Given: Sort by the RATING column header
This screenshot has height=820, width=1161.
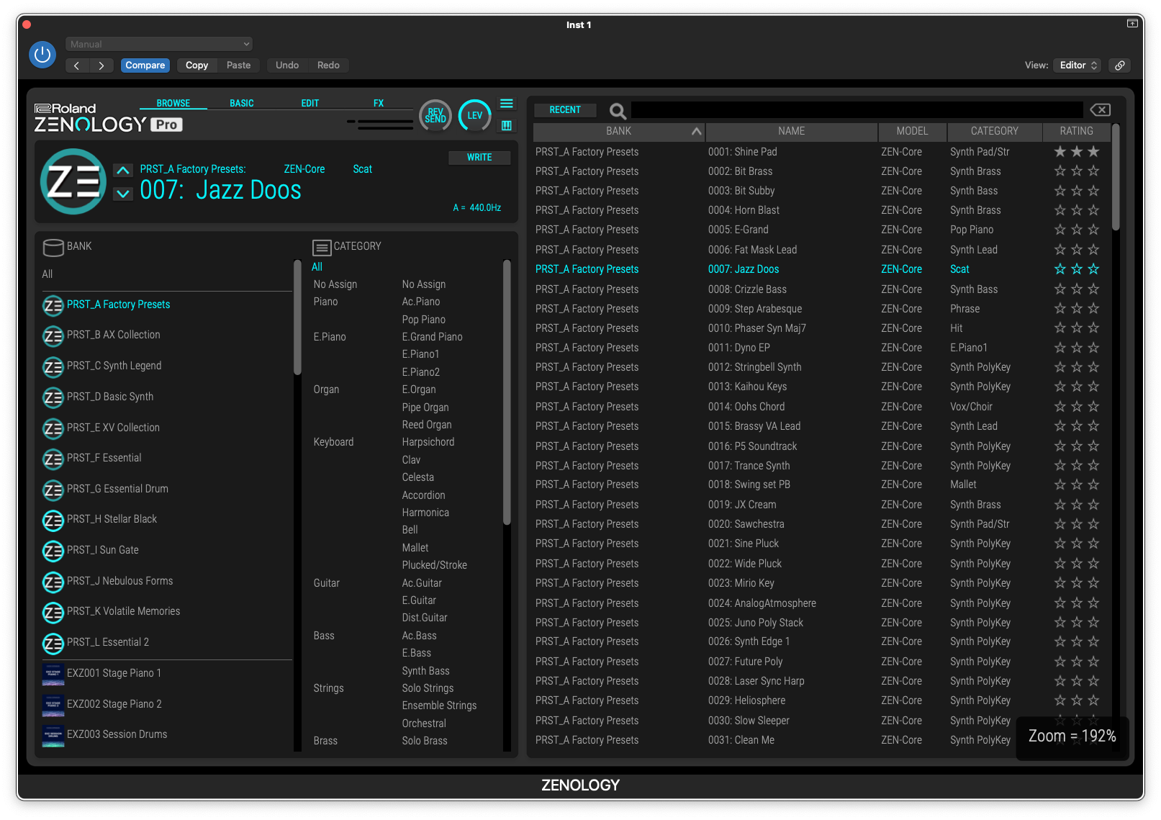Looking at the screenshot, I should [x=1077, y=131].
